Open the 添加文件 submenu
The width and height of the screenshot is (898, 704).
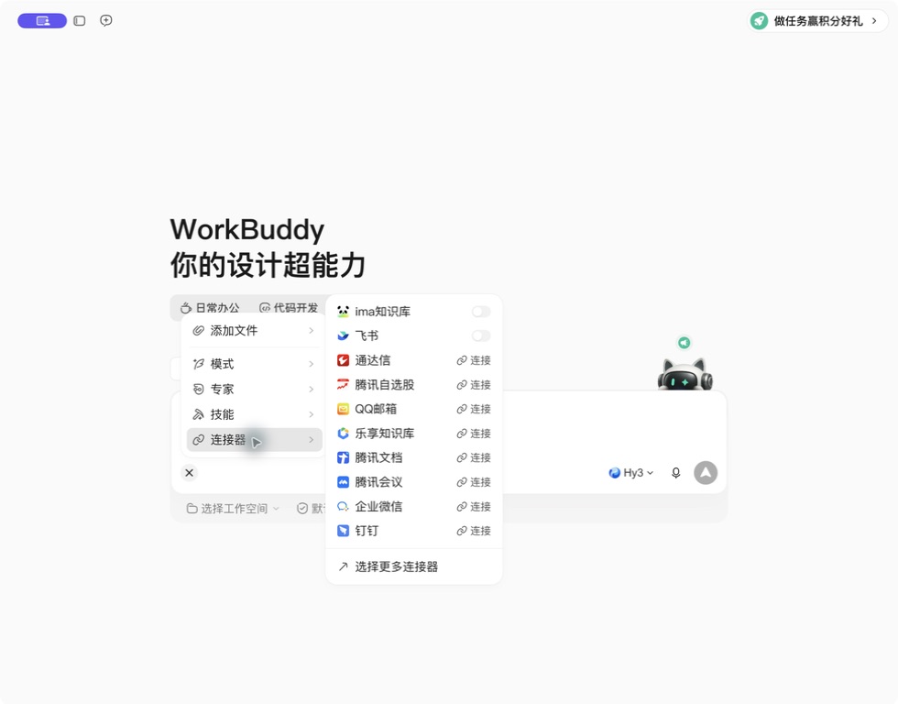click(254, 331)
